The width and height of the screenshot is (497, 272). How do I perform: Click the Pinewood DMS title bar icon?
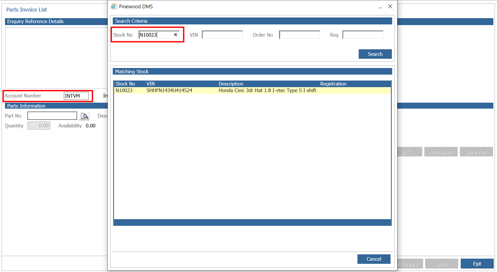(114, 6)
